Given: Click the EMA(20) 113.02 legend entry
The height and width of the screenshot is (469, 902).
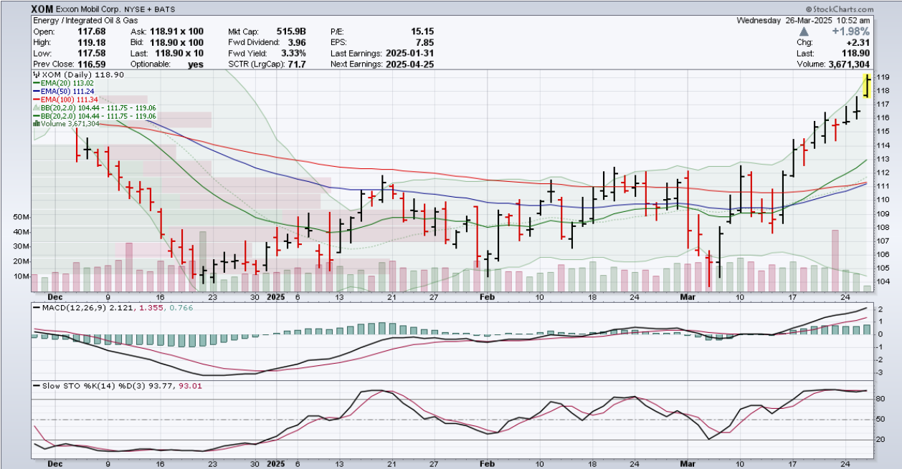Looking at the screenshot, I should (69, 83).
